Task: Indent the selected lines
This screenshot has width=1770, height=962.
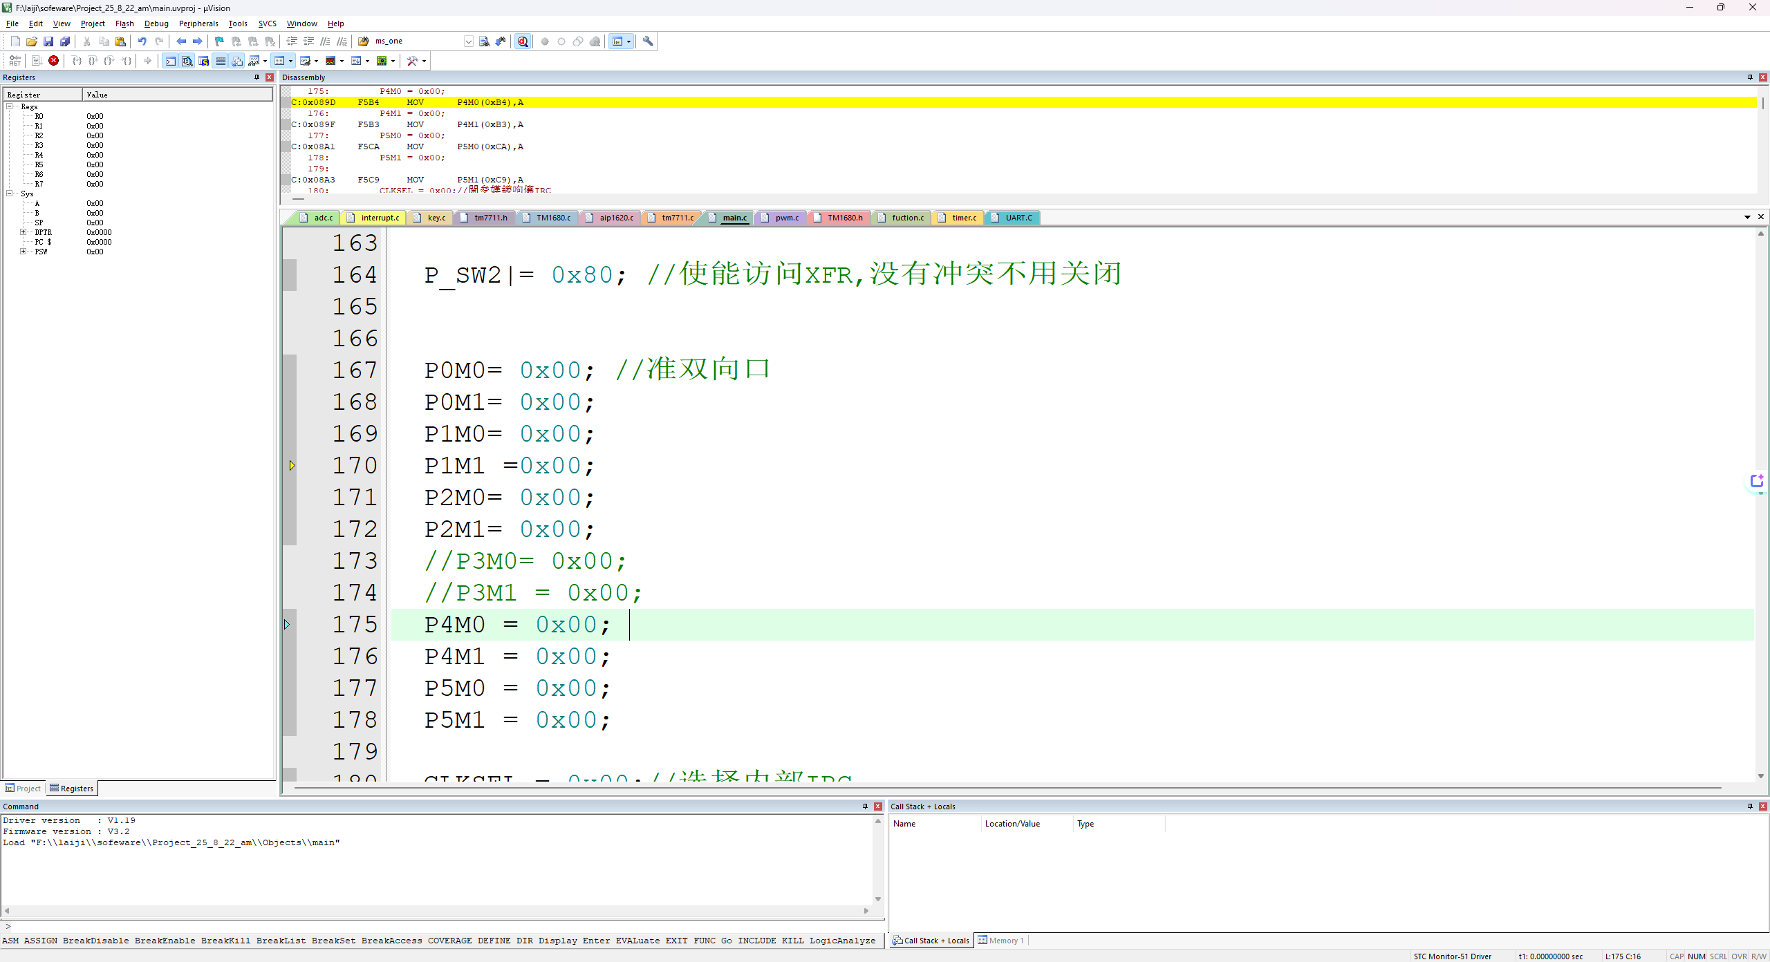Action: pos(292,41)
